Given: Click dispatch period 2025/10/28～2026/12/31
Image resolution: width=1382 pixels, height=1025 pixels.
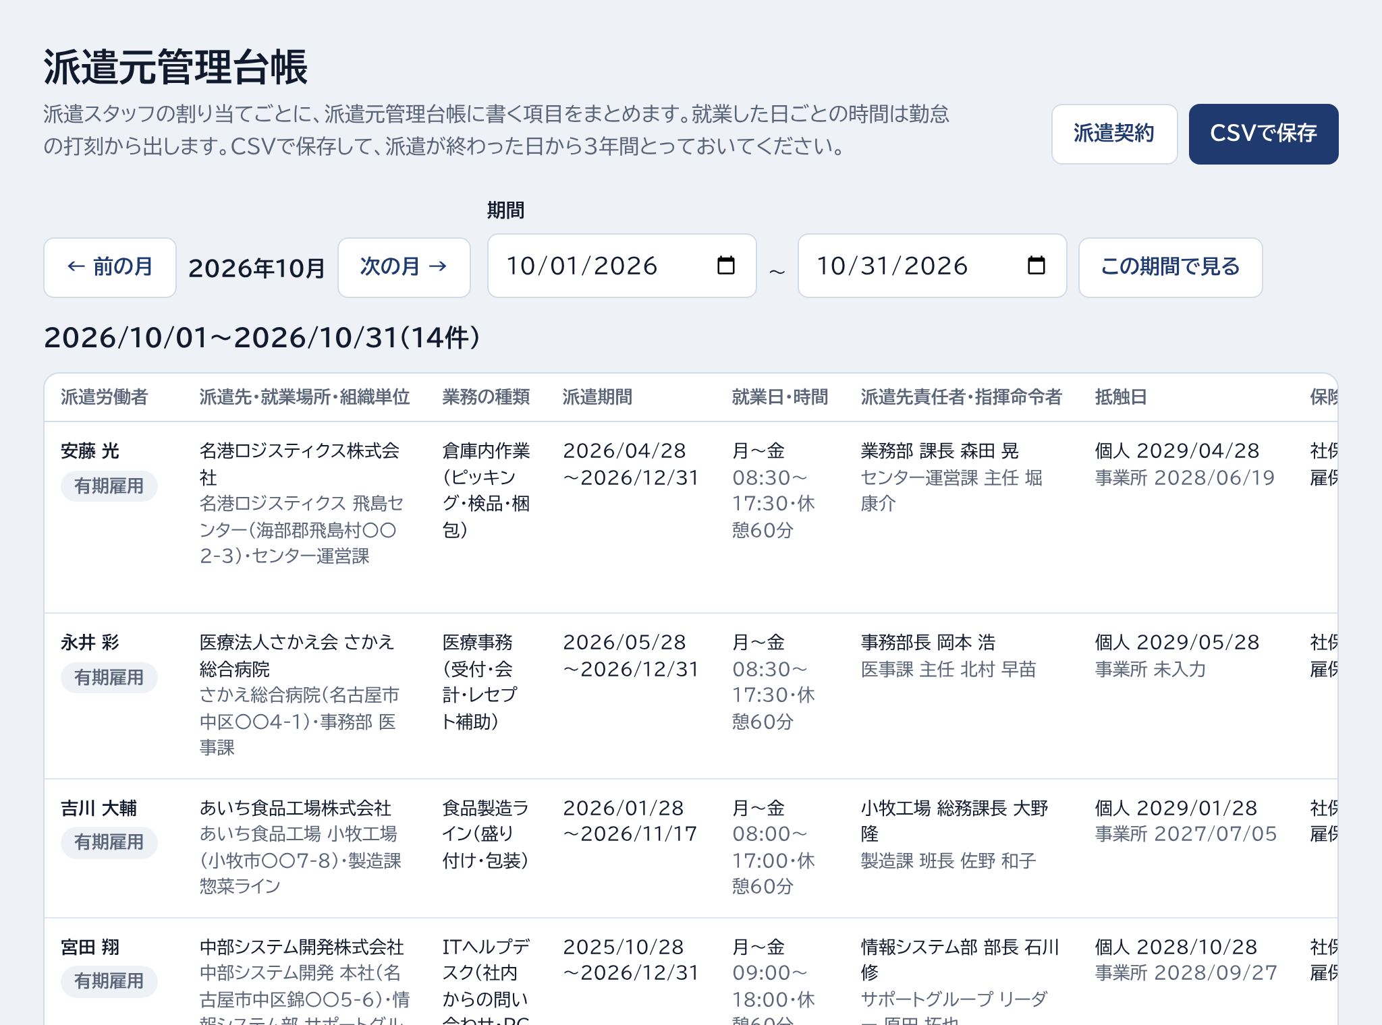Looking at the screenshot, I should pyautogui.click(x=631, y=960).
